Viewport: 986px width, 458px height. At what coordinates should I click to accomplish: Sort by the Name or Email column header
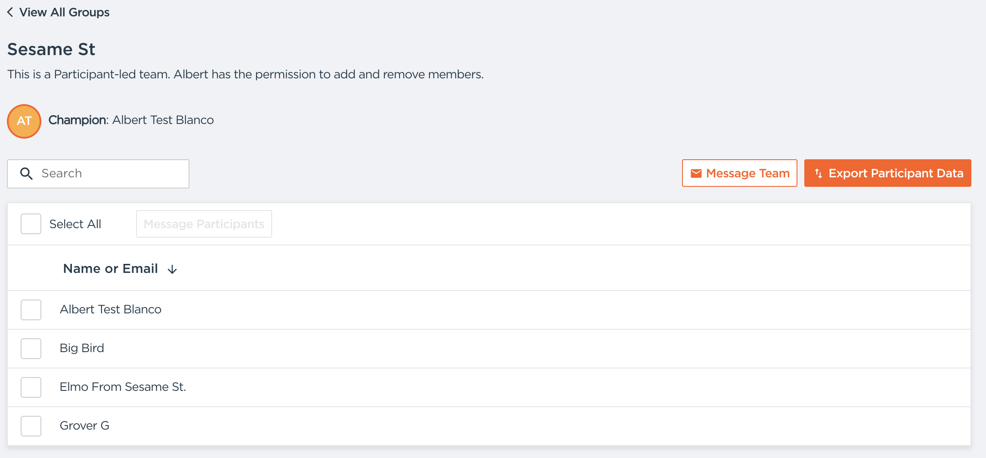[x=110, y=269]
